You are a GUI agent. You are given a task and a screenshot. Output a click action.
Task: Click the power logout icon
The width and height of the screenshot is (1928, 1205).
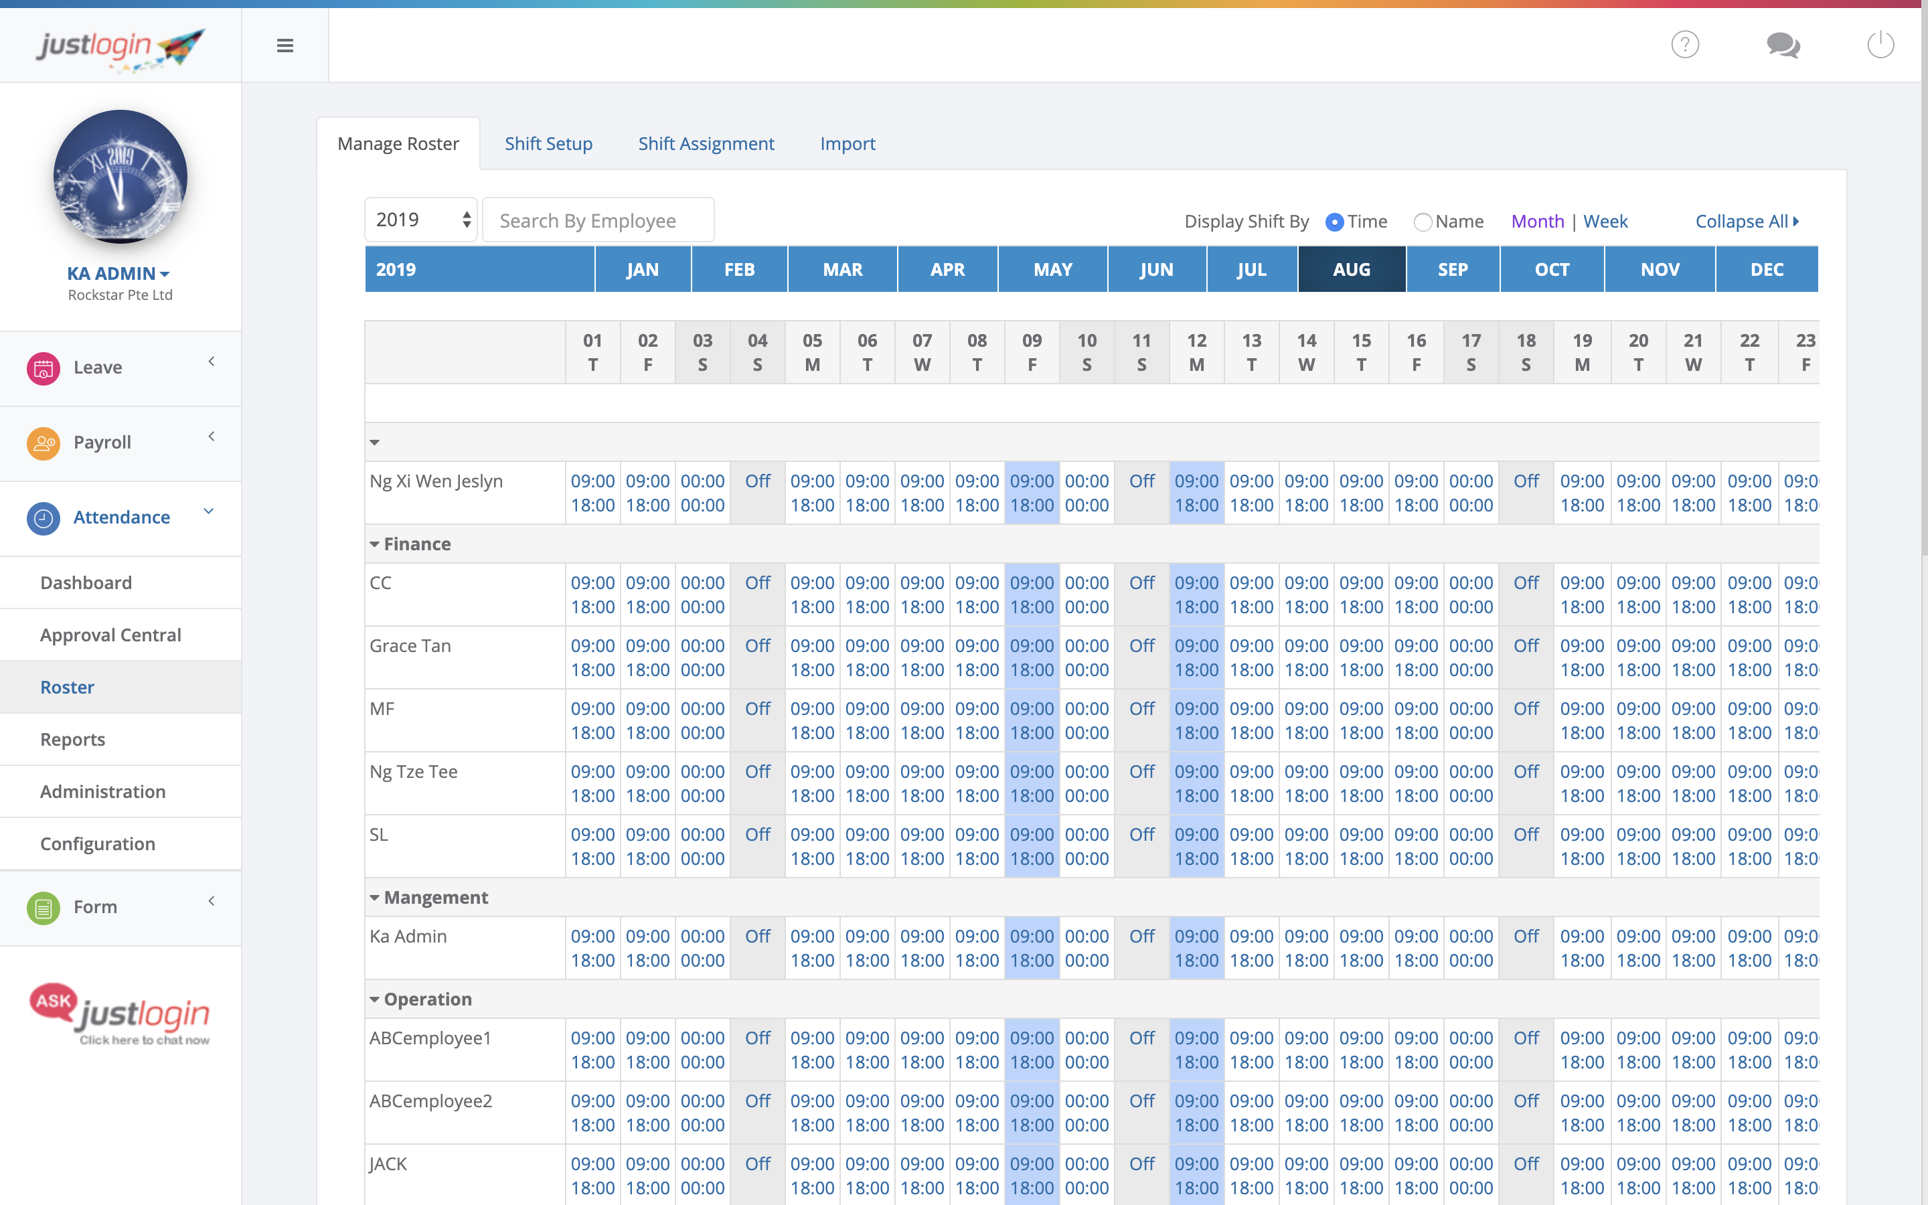click(1880, 45)
